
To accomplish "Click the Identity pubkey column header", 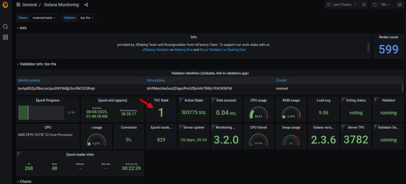I will 29,80.
